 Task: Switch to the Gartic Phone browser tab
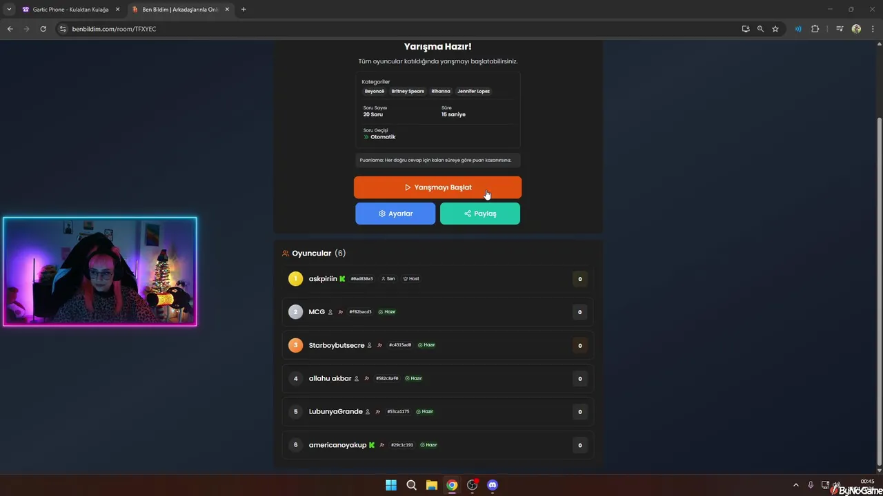pyautogui.click(x=70, y=10)
